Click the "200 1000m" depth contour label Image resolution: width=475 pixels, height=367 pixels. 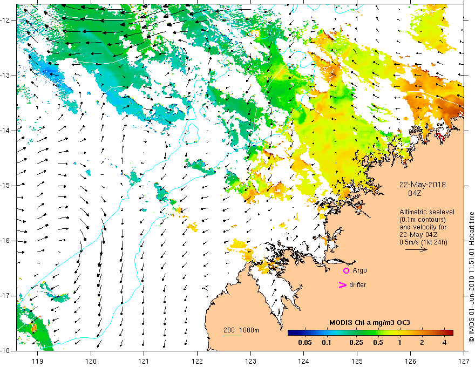(241, 330)
